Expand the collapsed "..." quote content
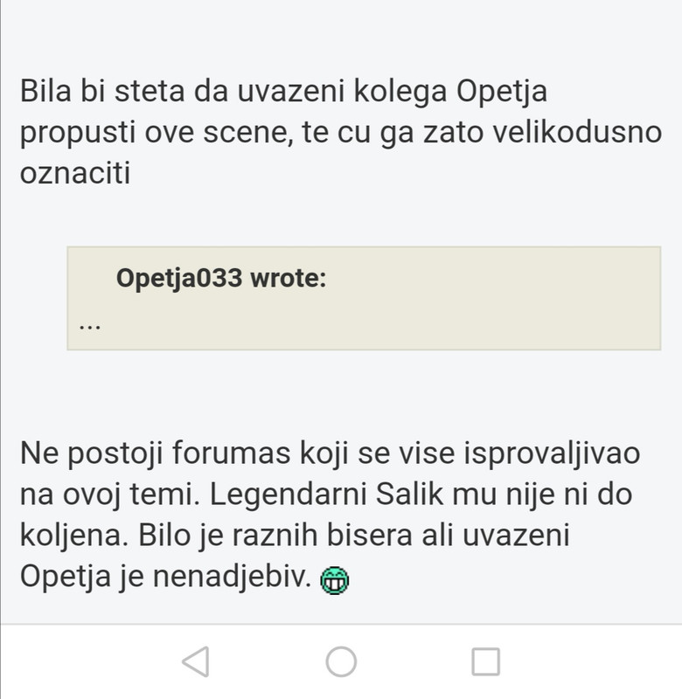Image resolution: width=682 pixels, height=699 pixels. [x=90, y=326]
